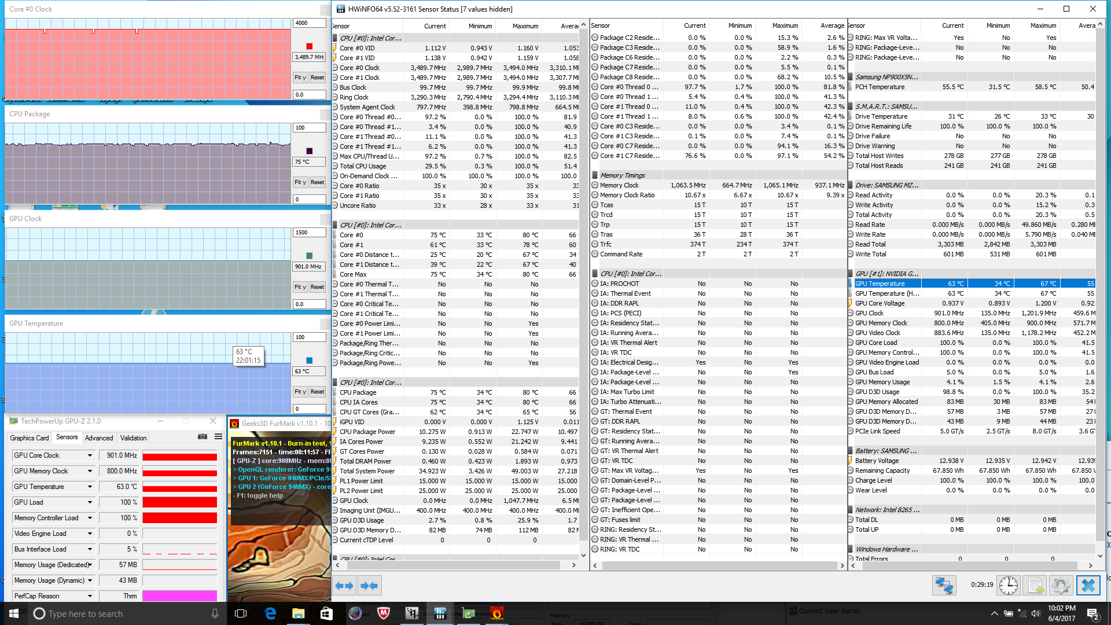The image size is (1111, 625).
Task: Click the GPU-Z screenshot camera icon
Action: tap(203, 437)
